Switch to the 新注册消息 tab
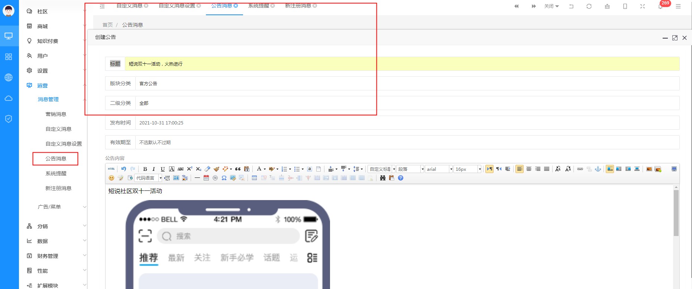 [x=298, y=6]
